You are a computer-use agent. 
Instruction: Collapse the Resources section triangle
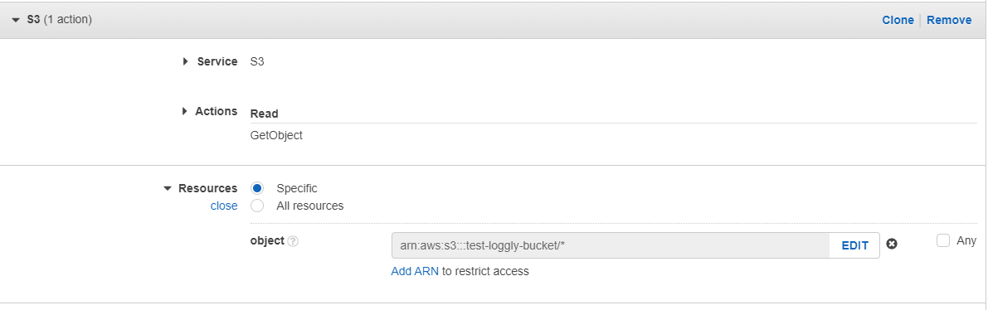[167, 188]
